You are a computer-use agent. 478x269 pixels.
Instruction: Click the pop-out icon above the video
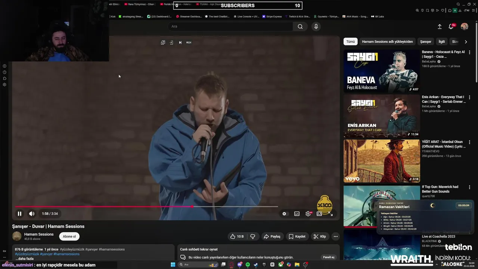click(163, 43)
